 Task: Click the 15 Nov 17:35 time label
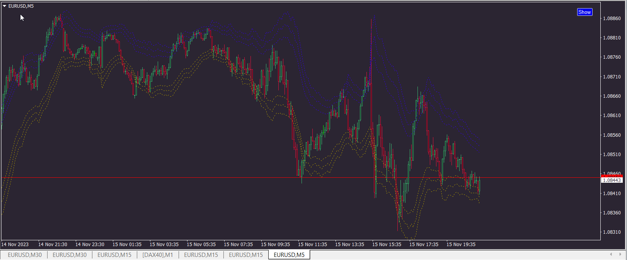(x=424, y=245)
